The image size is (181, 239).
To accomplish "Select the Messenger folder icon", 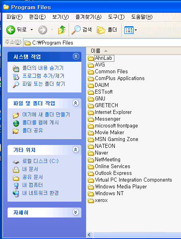I will 91,119.
